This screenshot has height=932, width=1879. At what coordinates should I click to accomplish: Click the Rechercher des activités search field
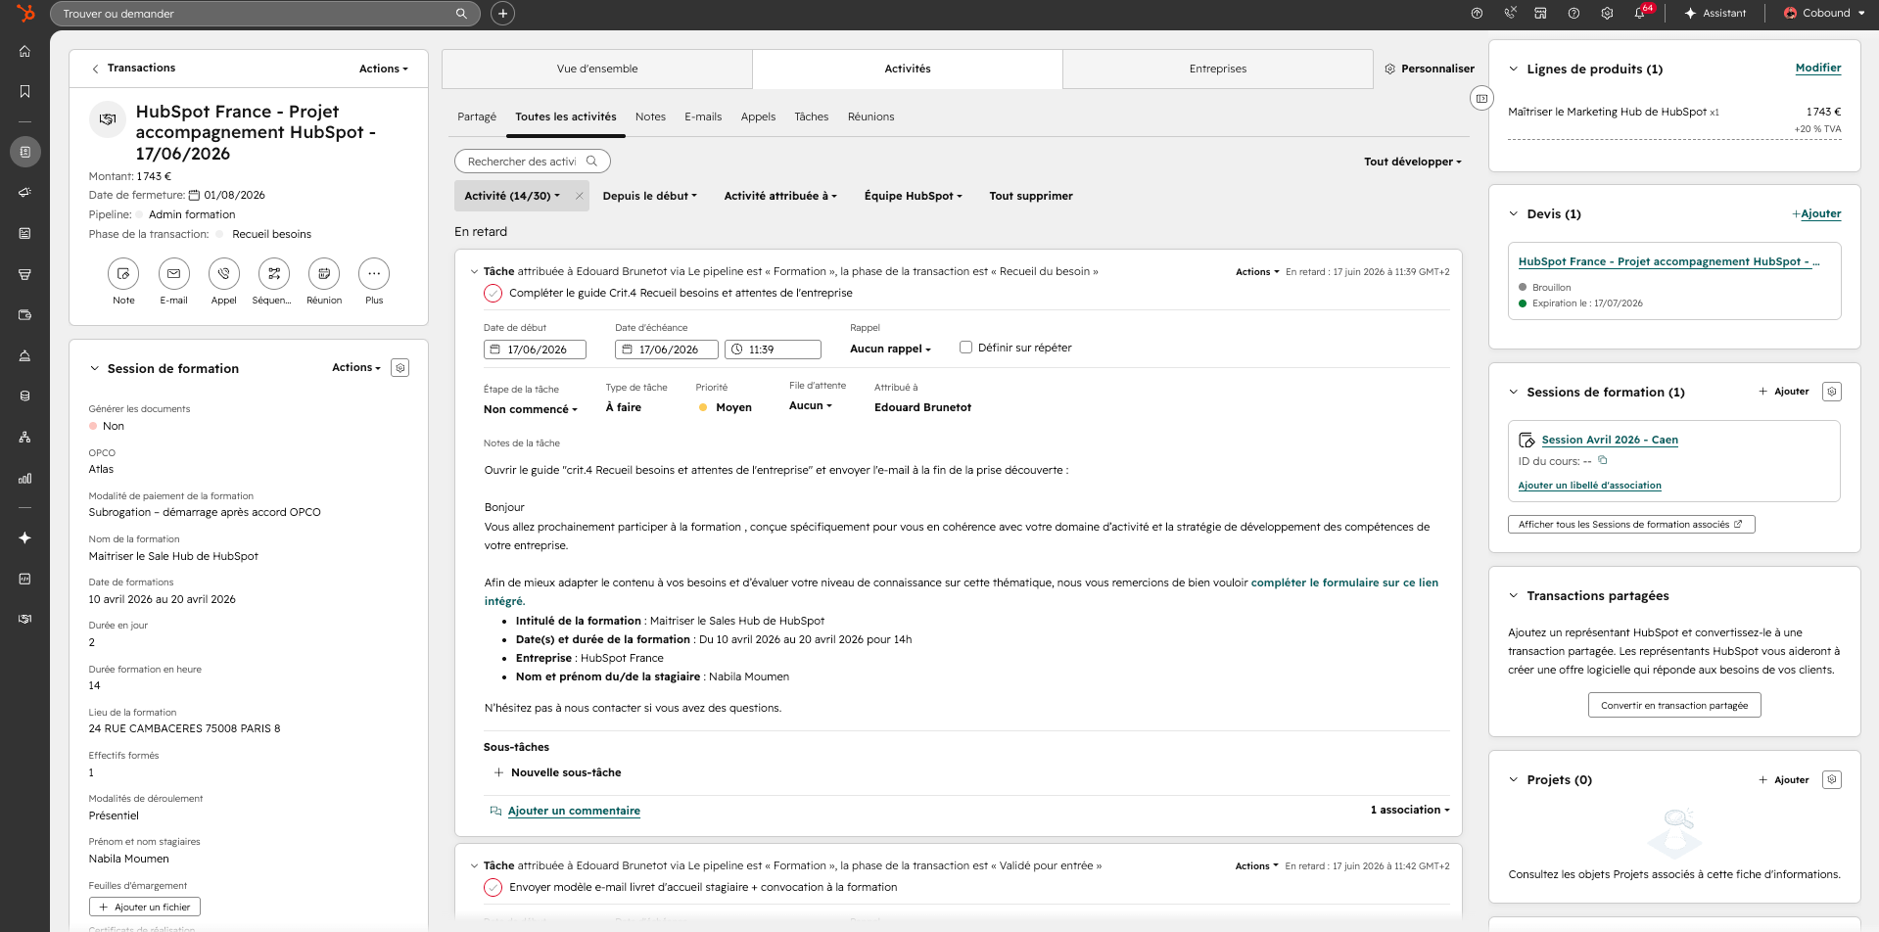[532, 162]
